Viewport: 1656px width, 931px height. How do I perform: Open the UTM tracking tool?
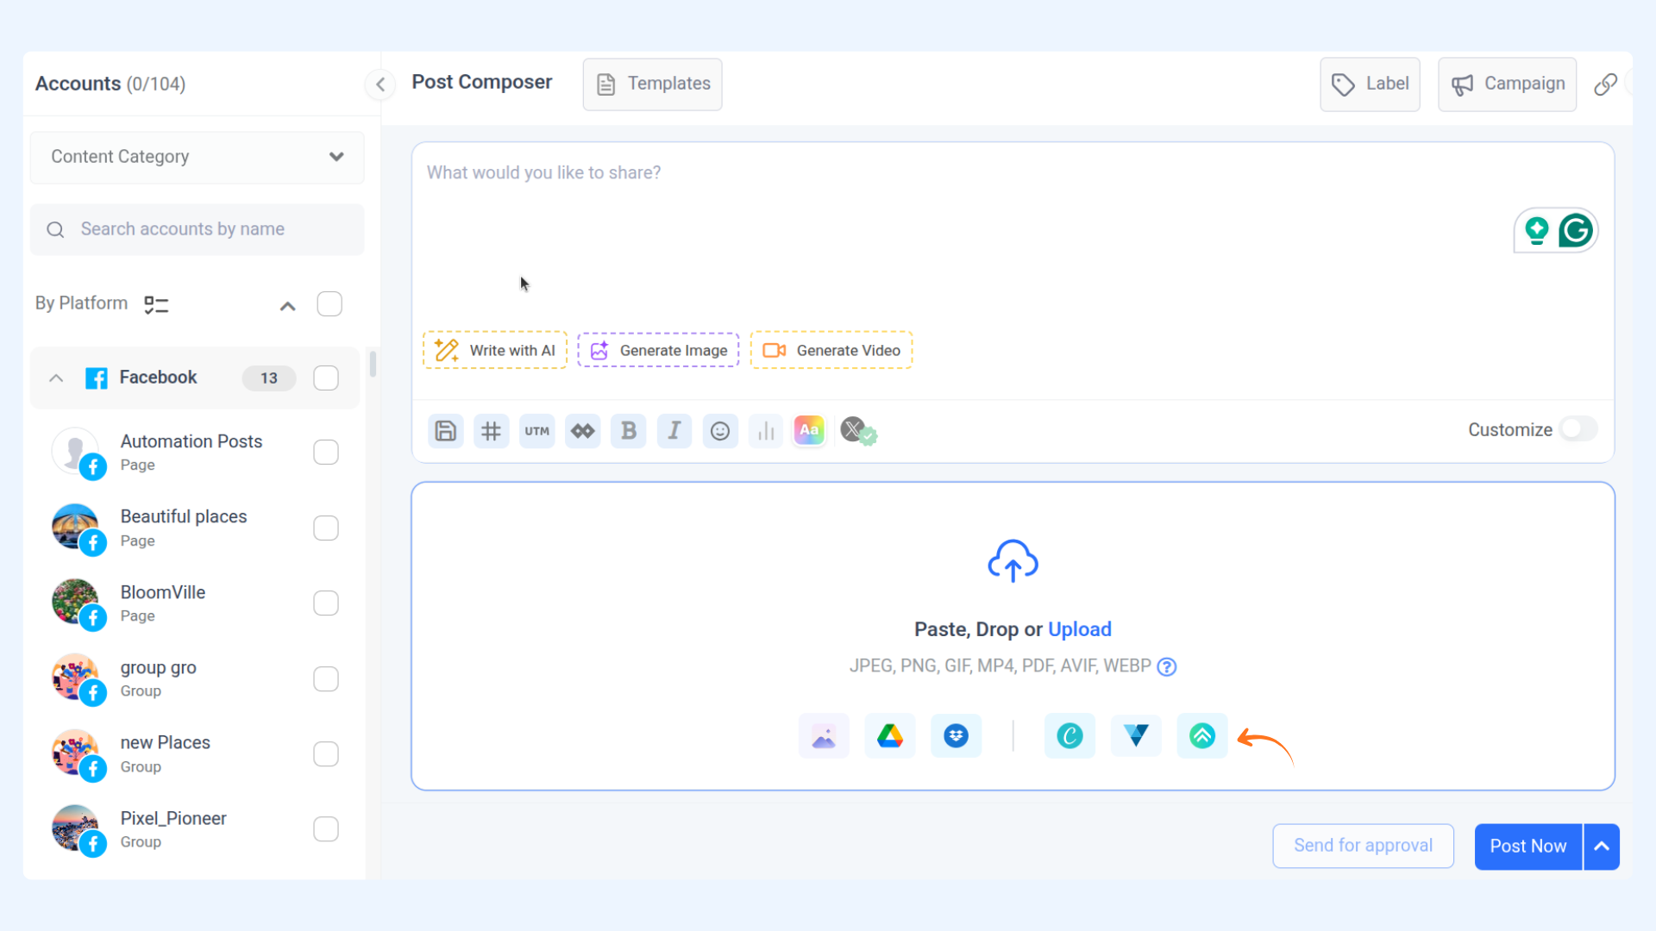[536, 431]
